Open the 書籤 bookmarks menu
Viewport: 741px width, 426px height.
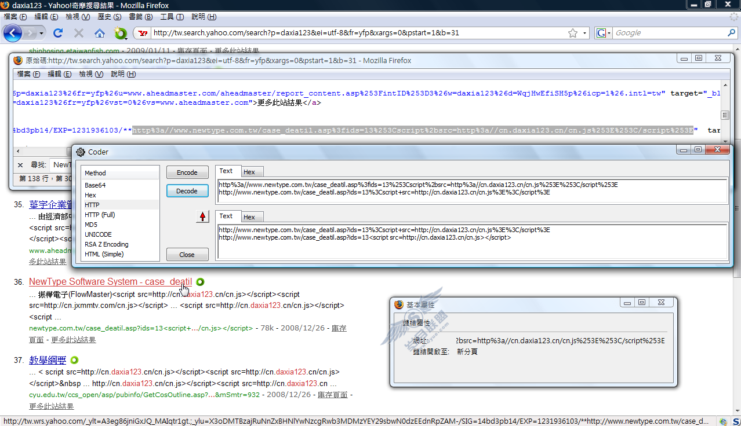point(141,17)
